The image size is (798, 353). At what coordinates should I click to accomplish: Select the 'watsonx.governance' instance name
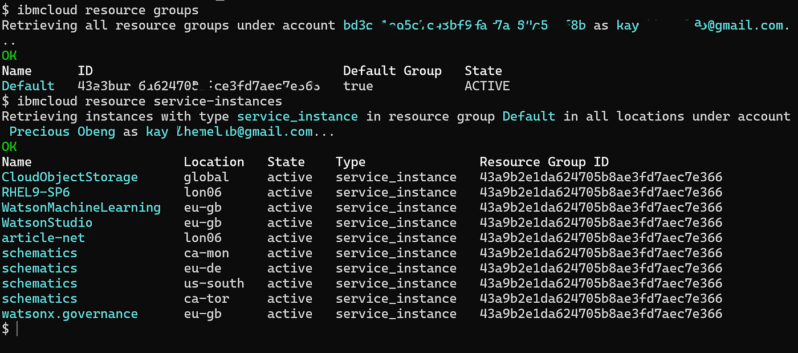[70, 314]
